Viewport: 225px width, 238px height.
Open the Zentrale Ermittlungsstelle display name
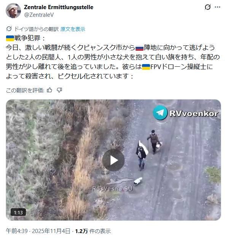[x=59, y=7]
